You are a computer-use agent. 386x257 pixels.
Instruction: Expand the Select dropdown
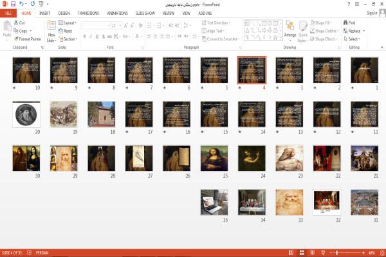pyautogui.click(x=352, y=39)
